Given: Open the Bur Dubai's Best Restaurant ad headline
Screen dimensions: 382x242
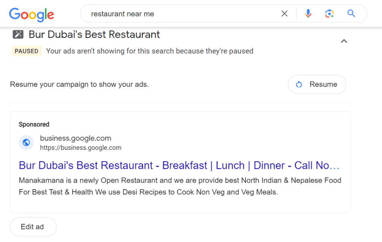Looking at the screenshot, I should tap(179, 165).
